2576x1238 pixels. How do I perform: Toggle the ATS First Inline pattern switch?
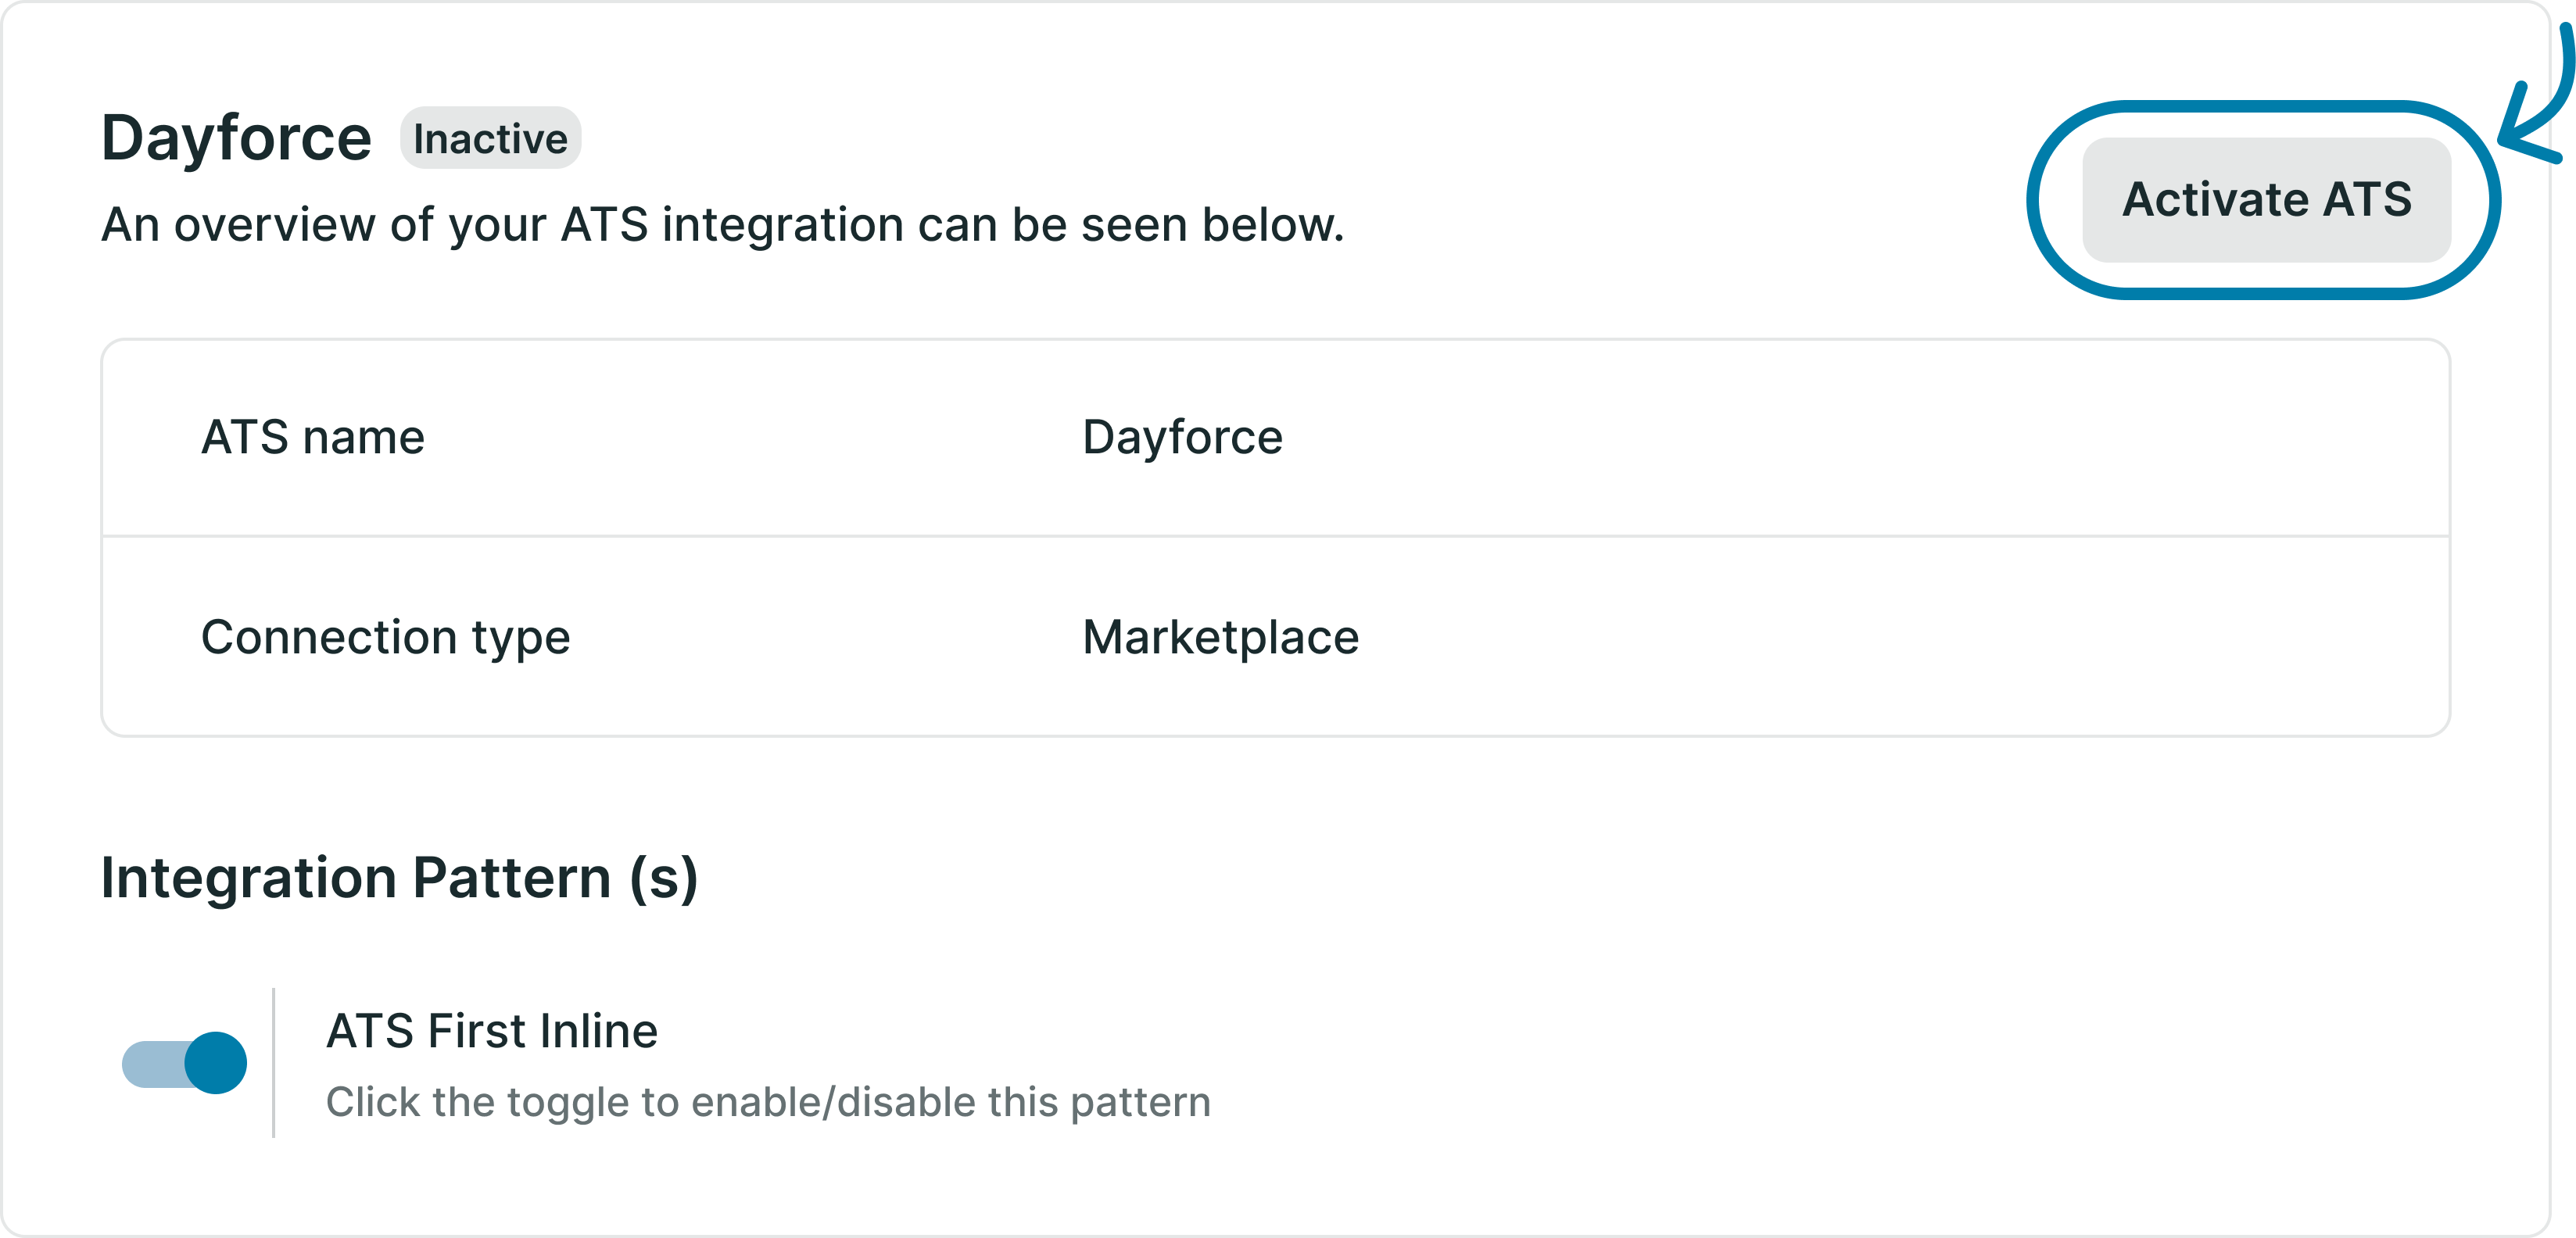point(184,1063)
